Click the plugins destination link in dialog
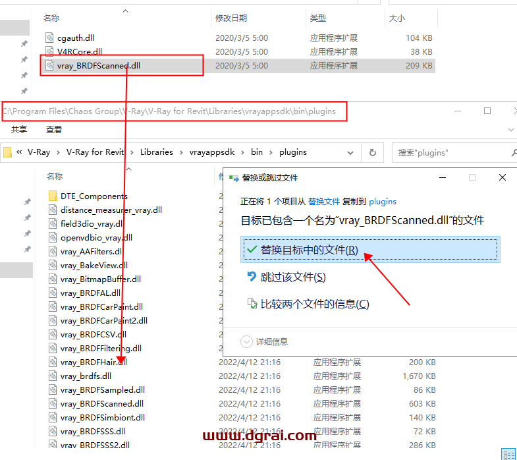This screenshot has width=517, height=460. click(x=383, y=201)
